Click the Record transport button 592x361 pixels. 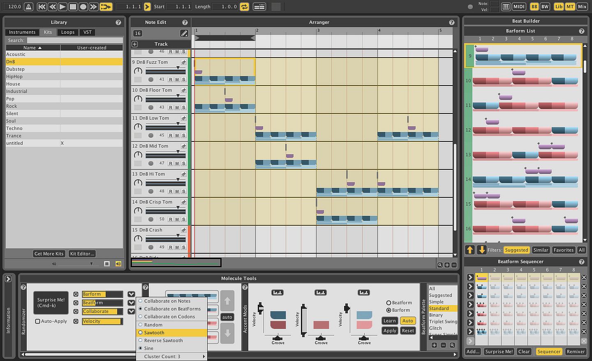pos(83,7)
